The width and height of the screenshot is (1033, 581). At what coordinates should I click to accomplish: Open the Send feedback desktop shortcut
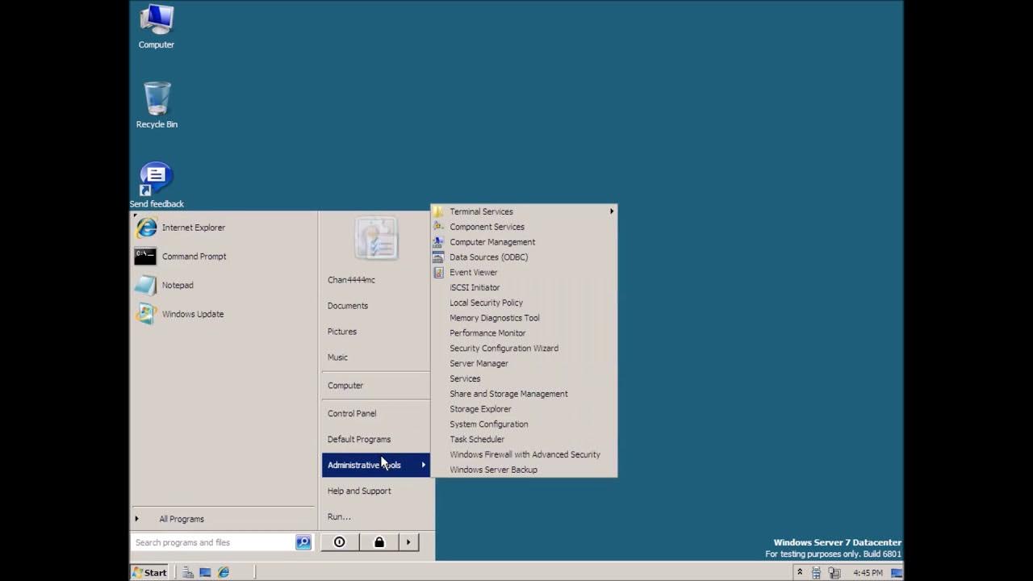157,186
